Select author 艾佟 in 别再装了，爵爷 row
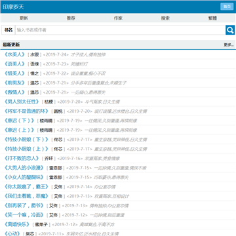Viewport: 236px width, 236px height. coord(53,206)
